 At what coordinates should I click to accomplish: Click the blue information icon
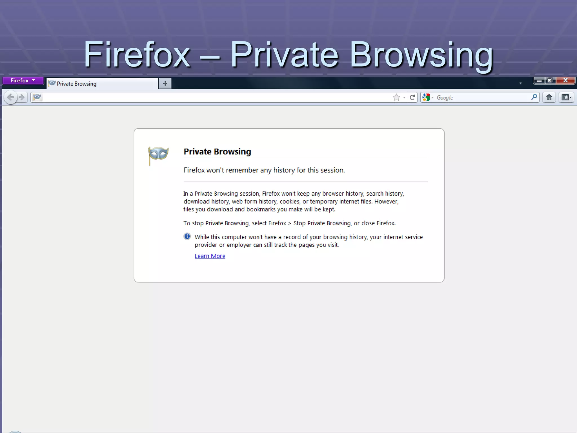point(187,237)
